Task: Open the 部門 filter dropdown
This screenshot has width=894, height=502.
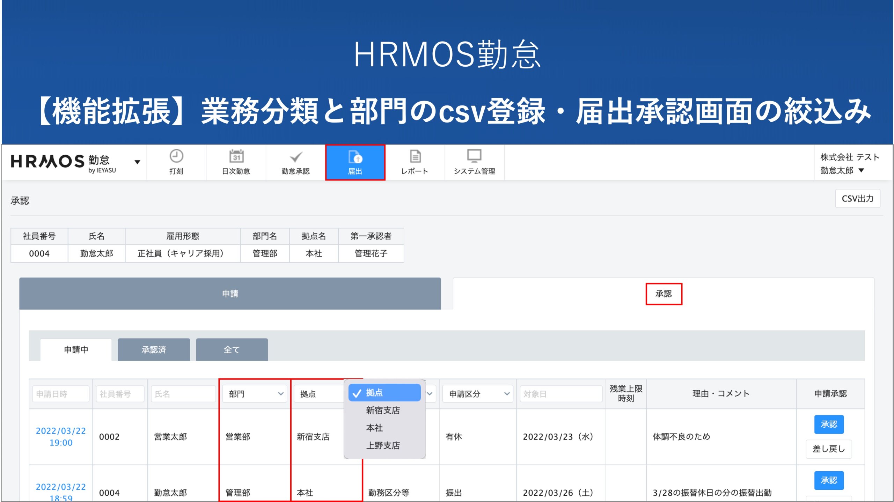Action: [255, 394]
